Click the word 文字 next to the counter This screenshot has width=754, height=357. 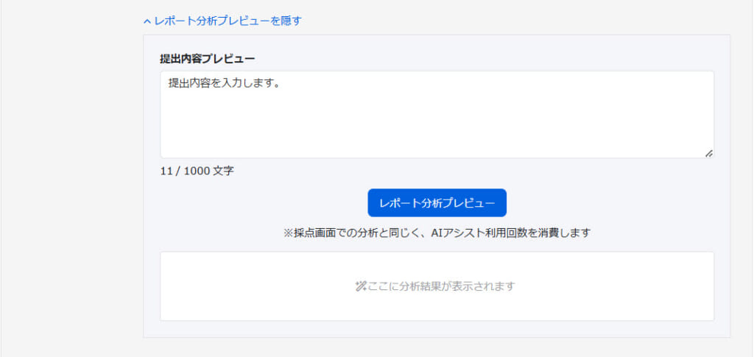[223, 171]
